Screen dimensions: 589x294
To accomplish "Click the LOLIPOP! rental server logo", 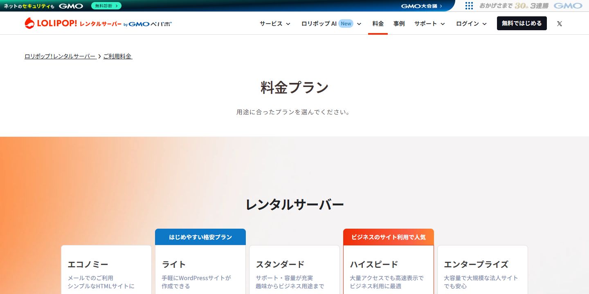I will tap(73, 23).
